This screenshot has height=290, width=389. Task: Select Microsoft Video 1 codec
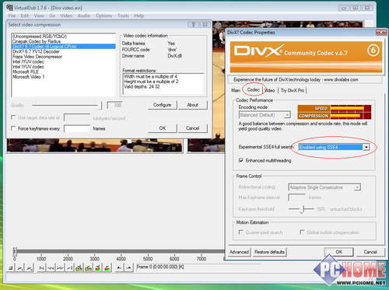click(64, 77)
